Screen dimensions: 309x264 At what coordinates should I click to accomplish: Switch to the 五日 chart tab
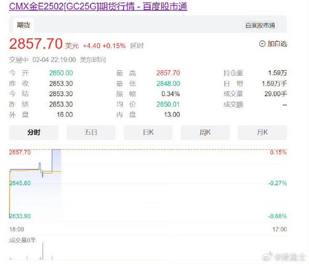tap(91, 133)
